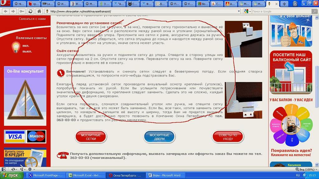Go to the browser home page
The image size is (319, 179).
click(x=39, y=11)
